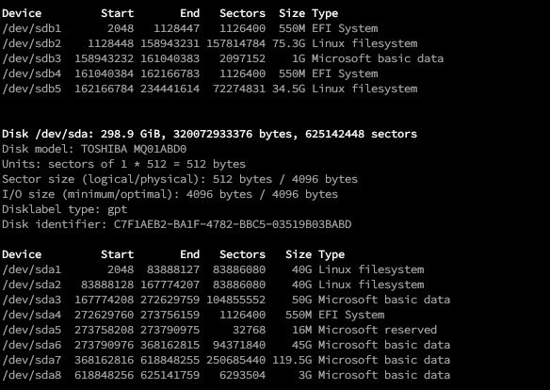Click the 75.3G size value
This screenshot has width=550, height=390.
(x=289, y=43)
